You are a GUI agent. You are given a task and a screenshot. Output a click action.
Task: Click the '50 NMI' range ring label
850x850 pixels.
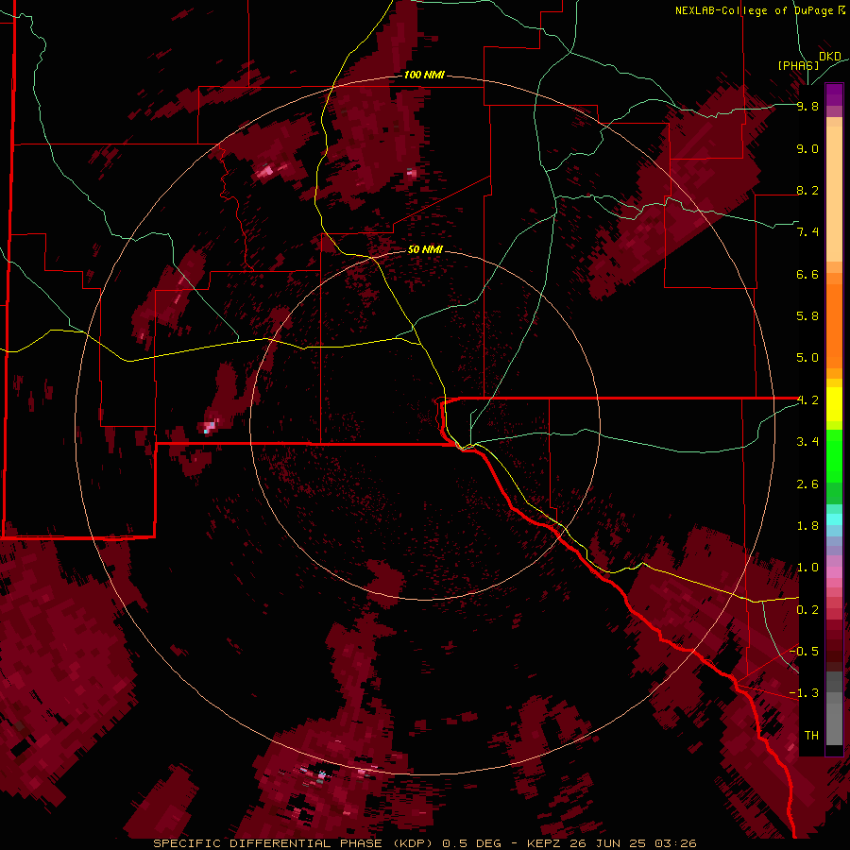(x=425, y=249)
